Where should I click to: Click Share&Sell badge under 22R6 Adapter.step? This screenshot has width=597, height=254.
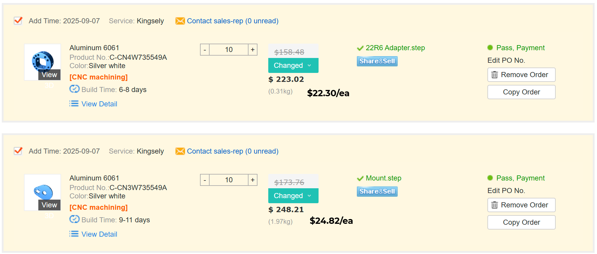[x=377, y=61]
